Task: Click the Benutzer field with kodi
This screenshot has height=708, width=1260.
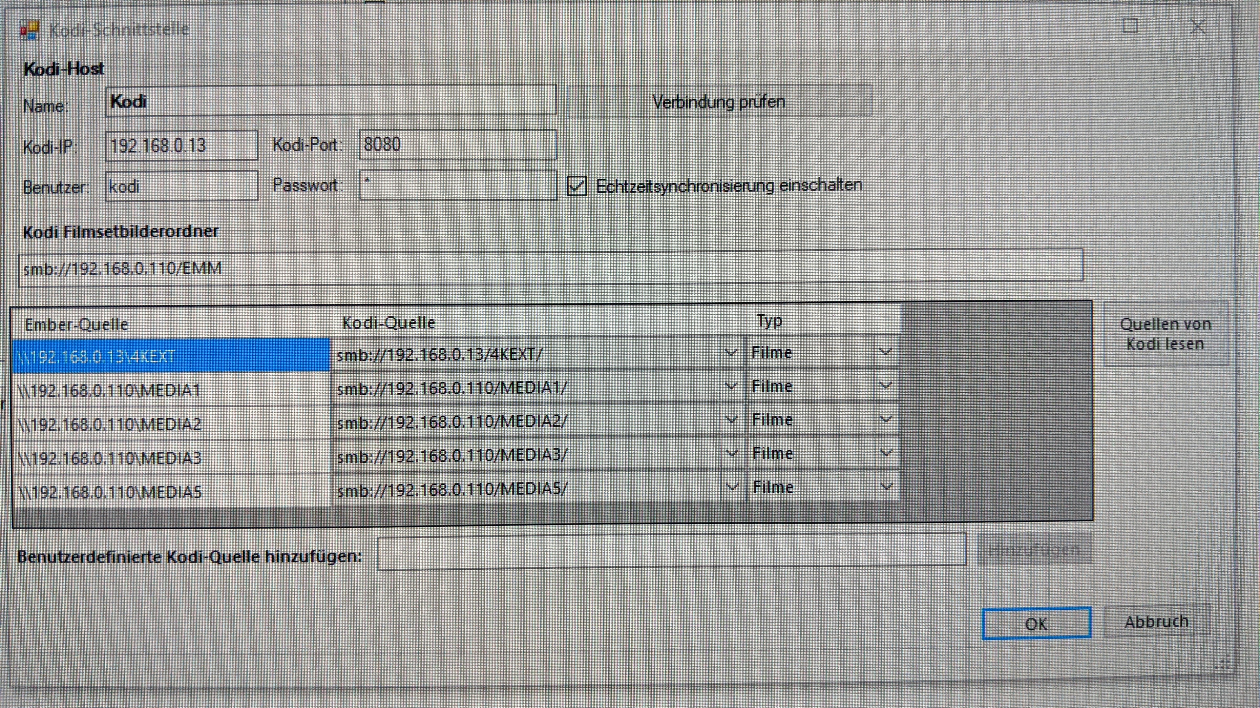Action: click(181, 186)
